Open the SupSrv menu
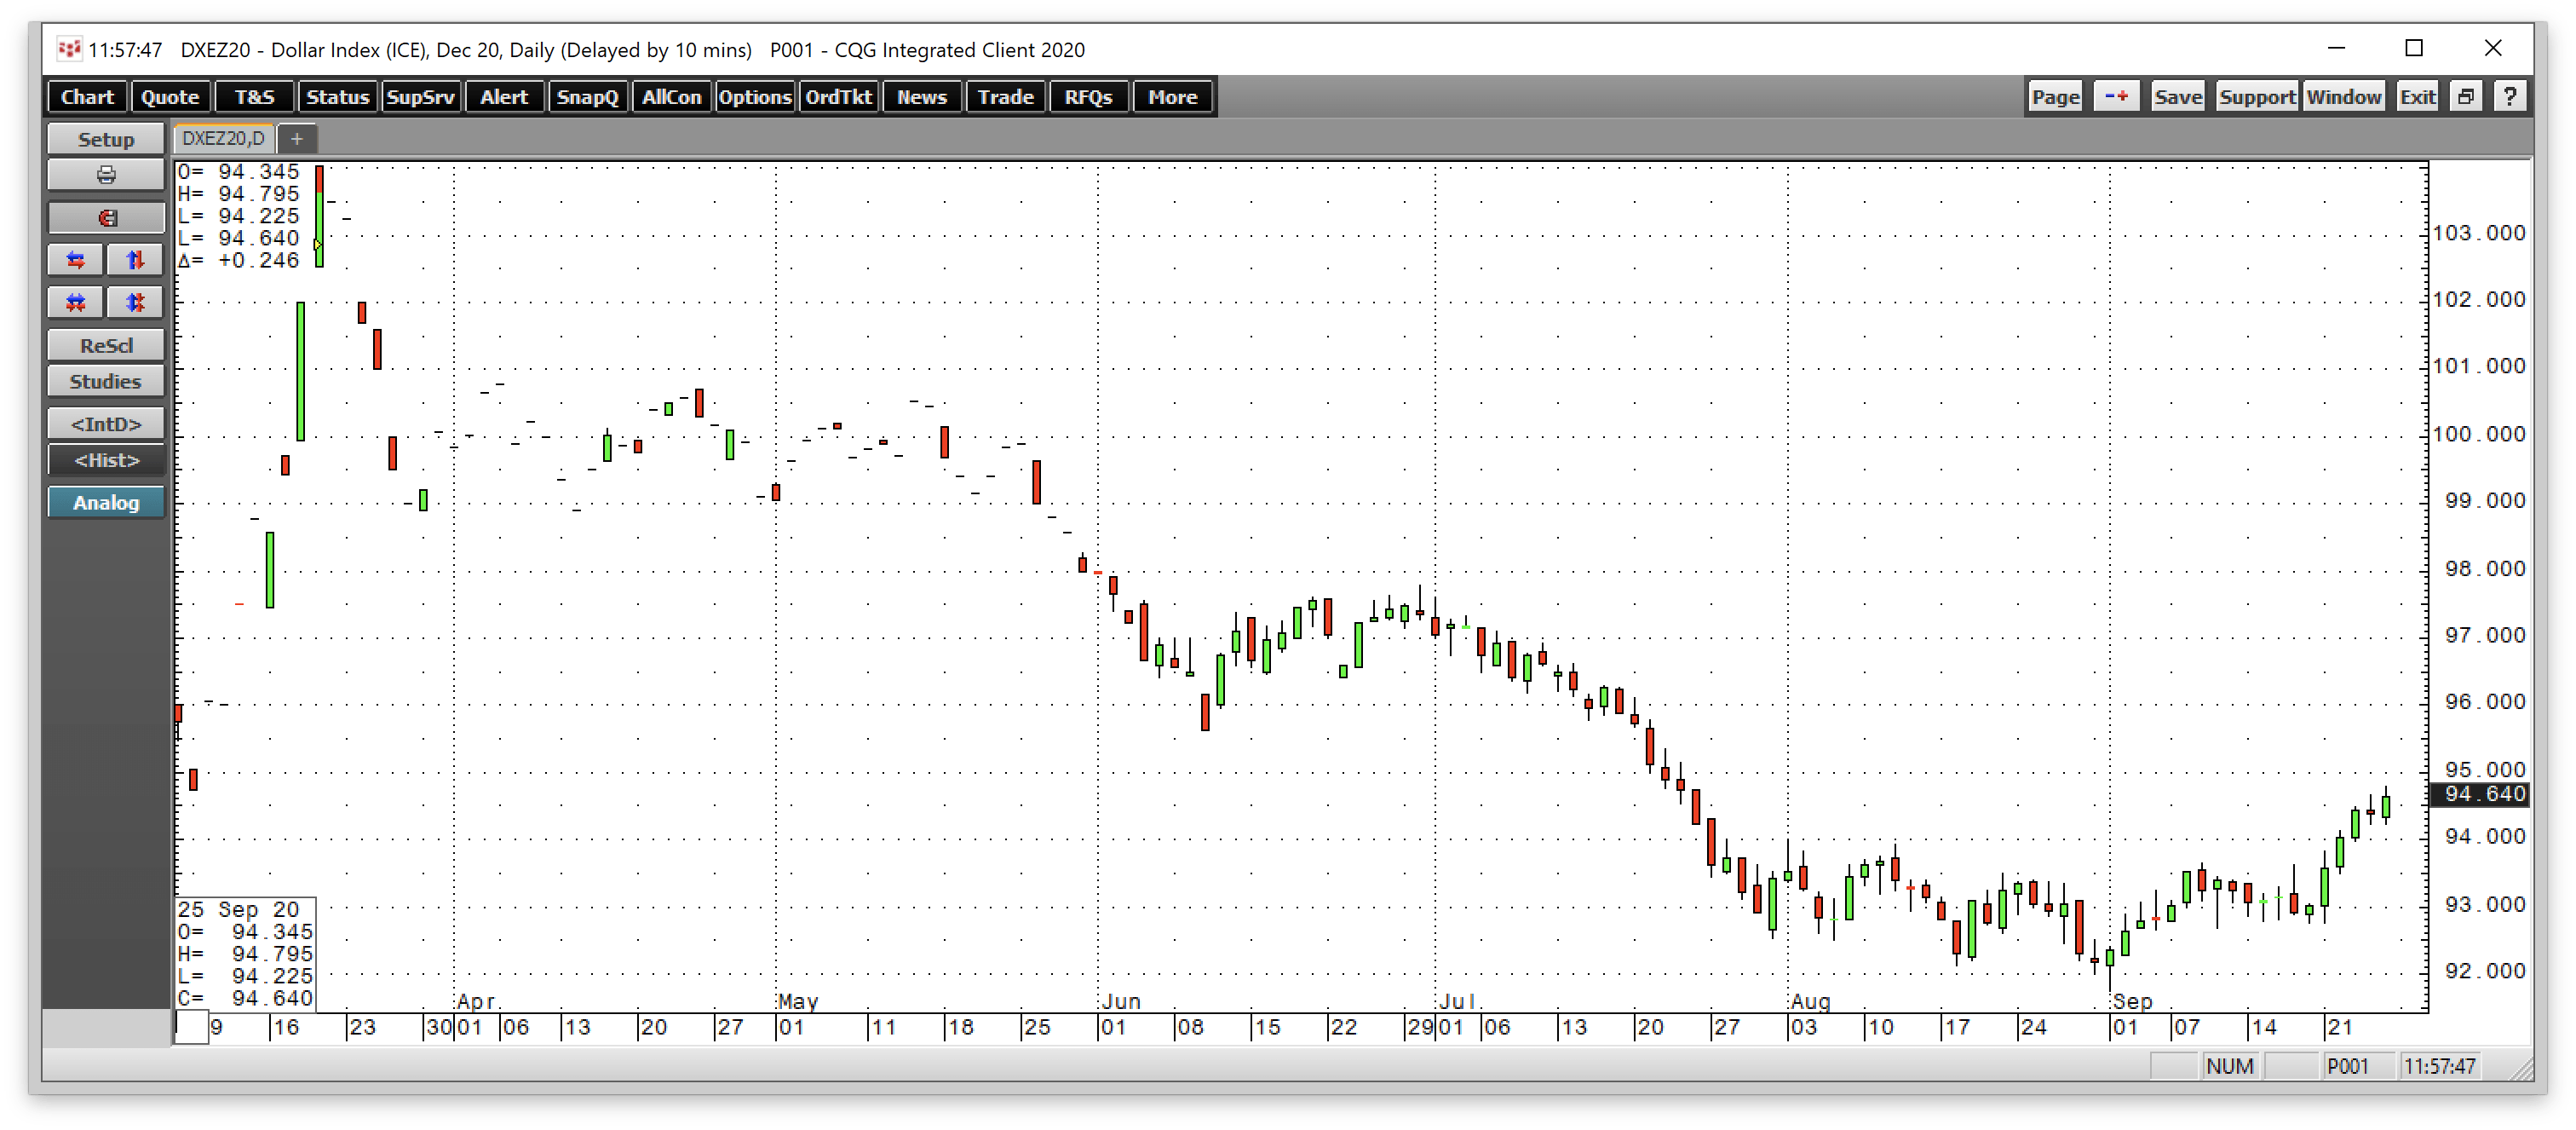The height and width of the screenshot is (1130, 2576). 420,97
